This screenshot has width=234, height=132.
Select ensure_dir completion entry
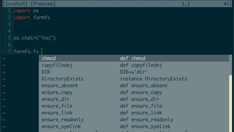[56, 99]
